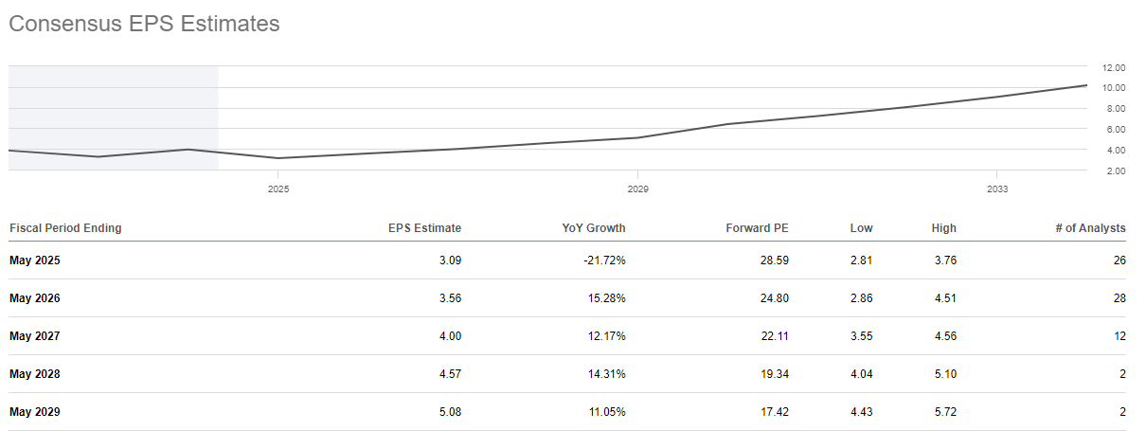Select the 28.59 Forward PE cell
This screenshot has height=431, width=1146.
[x=774, y=260]
